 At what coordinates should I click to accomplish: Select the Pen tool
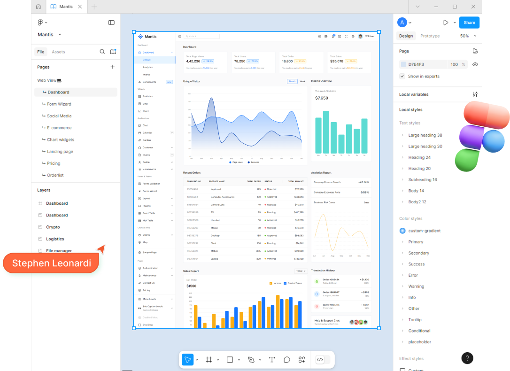point(251,359)
